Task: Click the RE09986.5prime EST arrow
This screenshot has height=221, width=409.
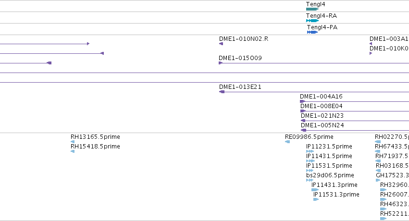Action: (287, 142)
